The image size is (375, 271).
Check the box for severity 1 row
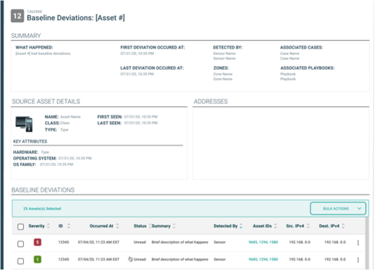tap(21, 261)
